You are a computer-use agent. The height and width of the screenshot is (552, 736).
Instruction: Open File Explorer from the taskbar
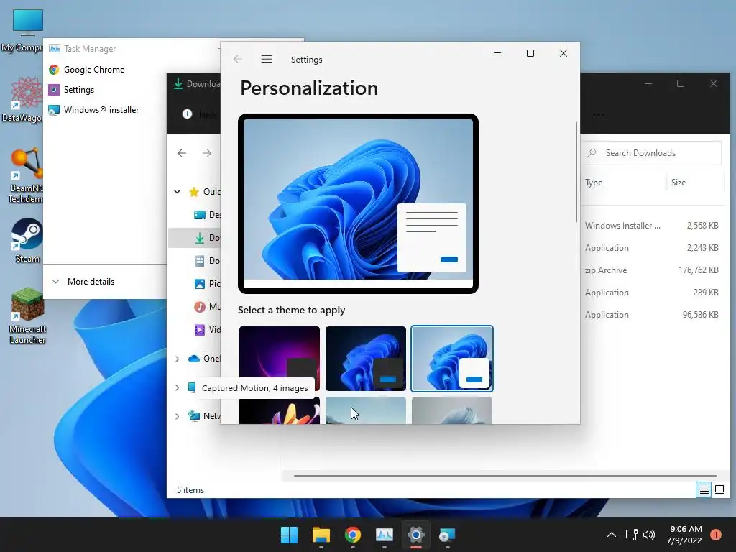(x=321, y=535)
